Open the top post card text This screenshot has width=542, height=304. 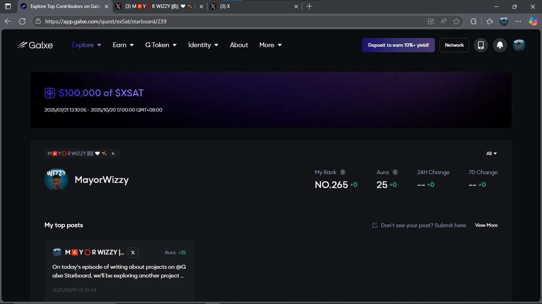point(118,271)
